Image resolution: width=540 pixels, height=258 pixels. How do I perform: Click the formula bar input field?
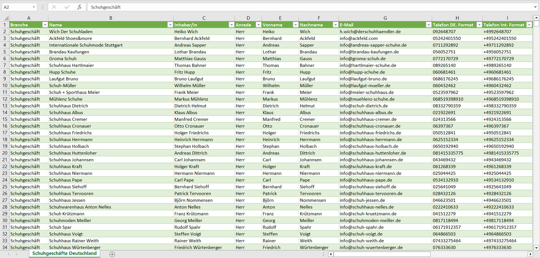pyautogui.click(x=299, y=7)
